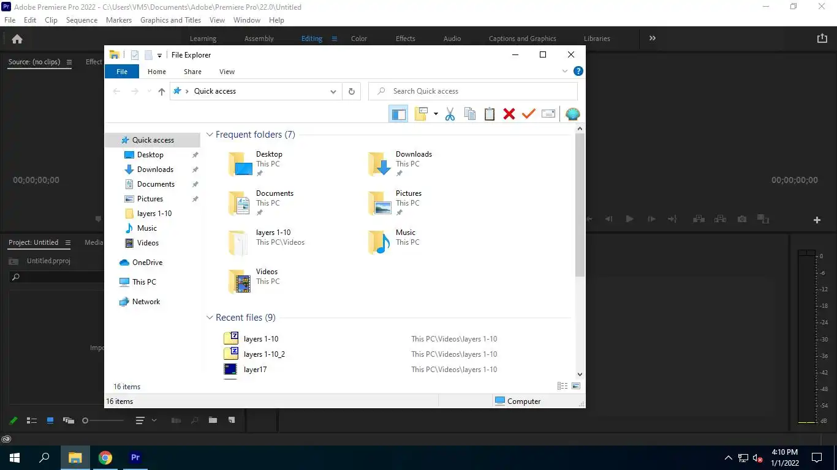Click New Item icon in Project panel
This screenshot has height=470, width=837.
(232, 420)
